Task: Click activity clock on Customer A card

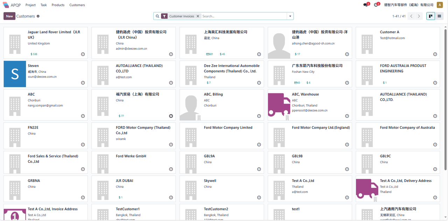Action: pyautogui.click(x=435, y=54)
